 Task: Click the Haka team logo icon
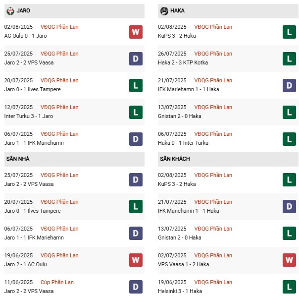point(164,10)
